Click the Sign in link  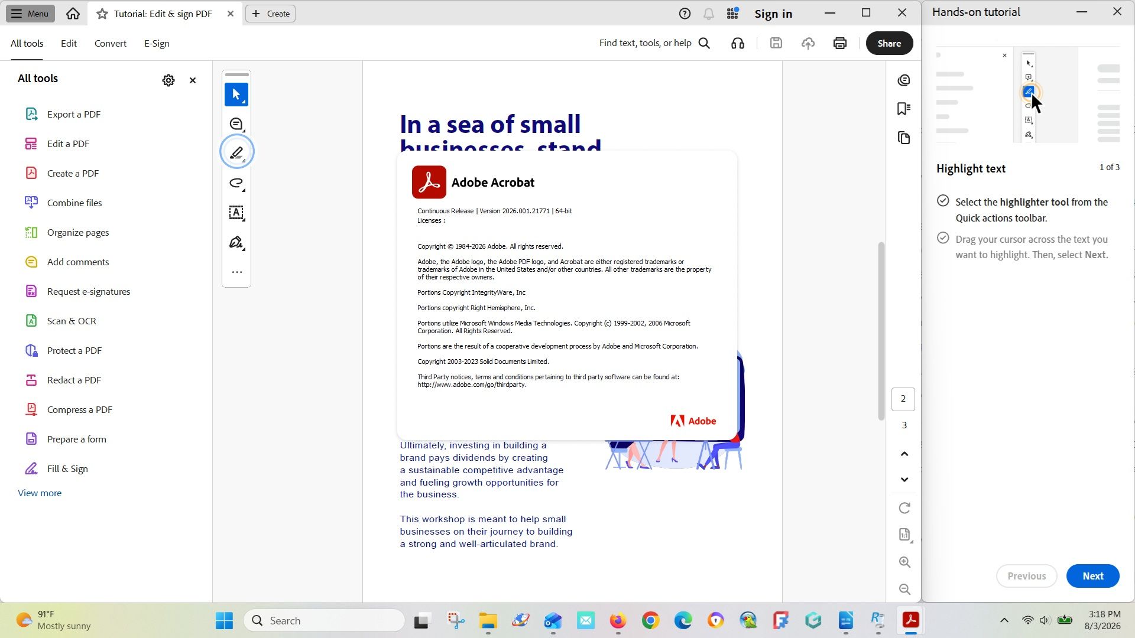pos(773,14)
